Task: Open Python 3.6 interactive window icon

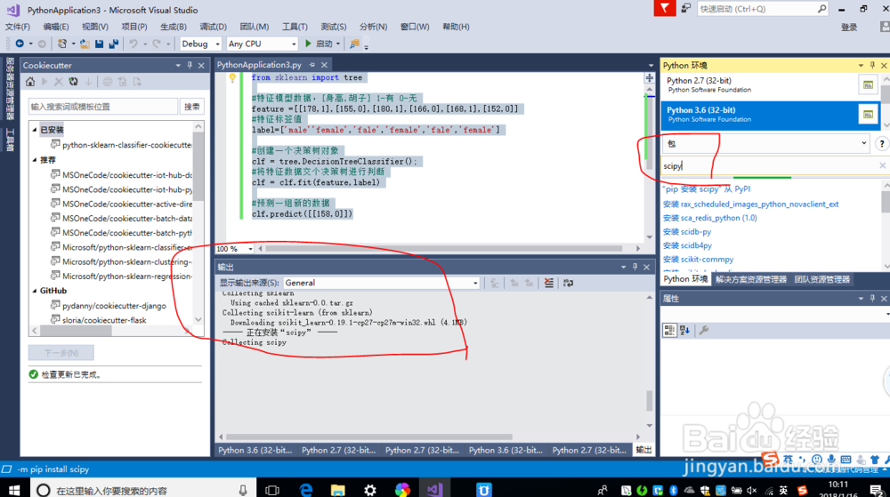Action: 868,115
